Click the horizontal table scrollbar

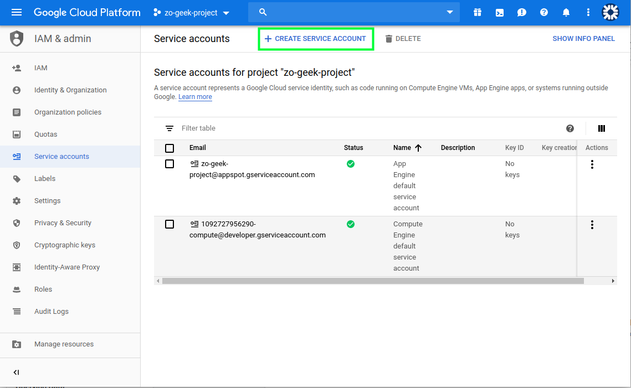tap(373, 281)
